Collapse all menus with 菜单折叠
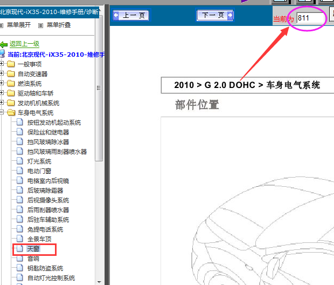This screenshot has width=334, height=285. click(59, 25)
